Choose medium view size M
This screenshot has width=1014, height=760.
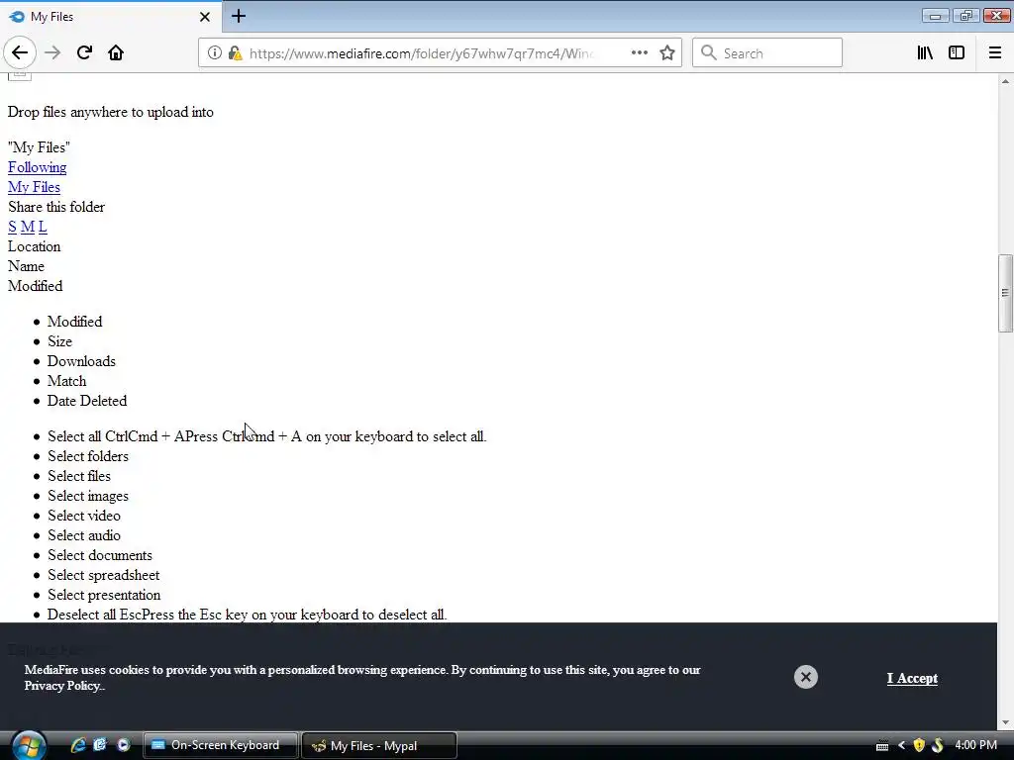coord(27,227)
